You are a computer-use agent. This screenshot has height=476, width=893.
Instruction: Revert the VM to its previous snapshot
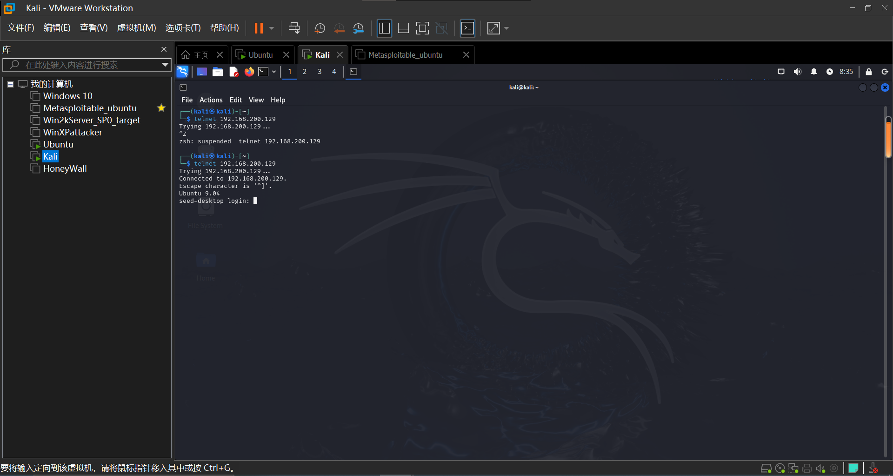point(339,28)
